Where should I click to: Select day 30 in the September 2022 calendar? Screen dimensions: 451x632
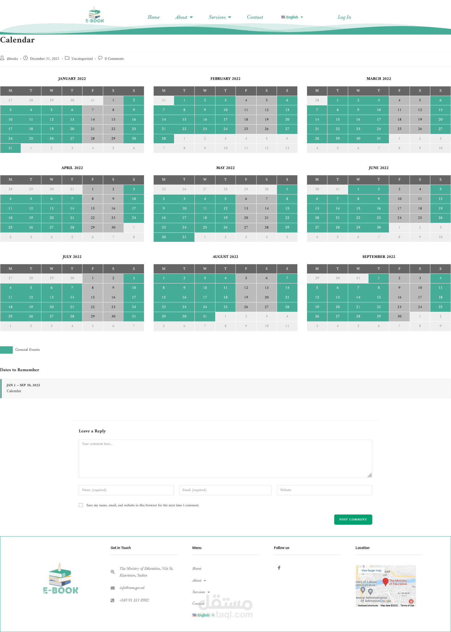399,316
